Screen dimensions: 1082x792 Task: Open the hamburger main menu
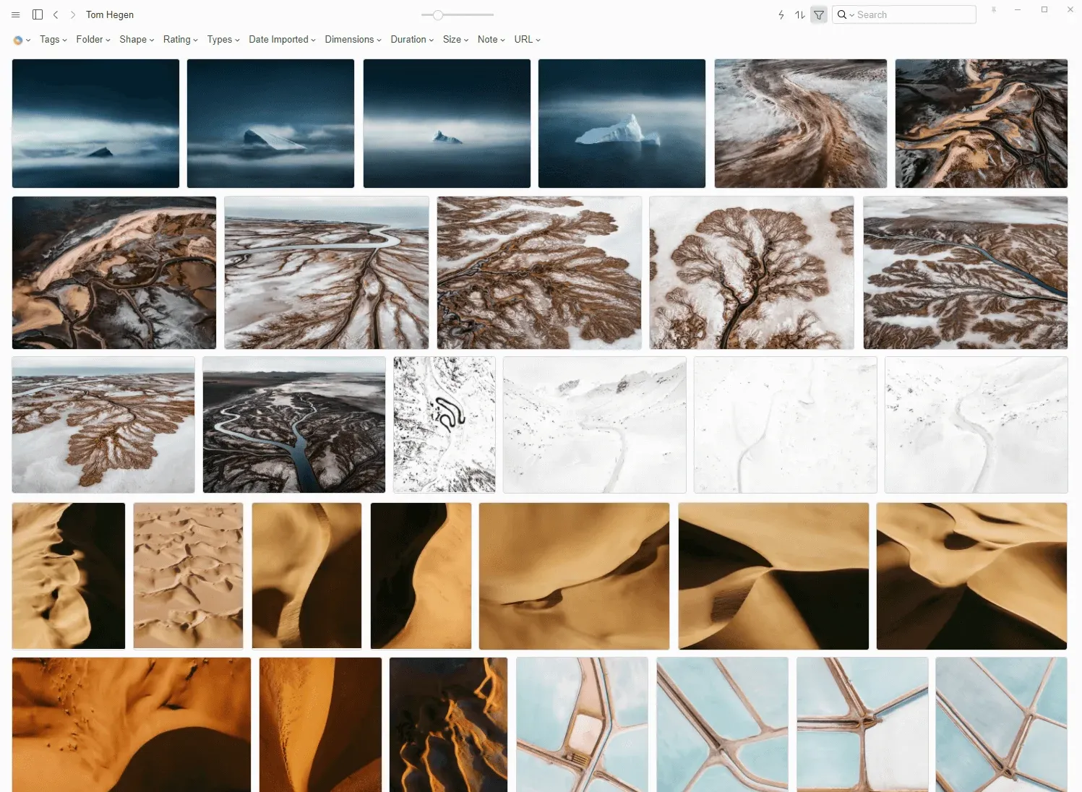16,14
